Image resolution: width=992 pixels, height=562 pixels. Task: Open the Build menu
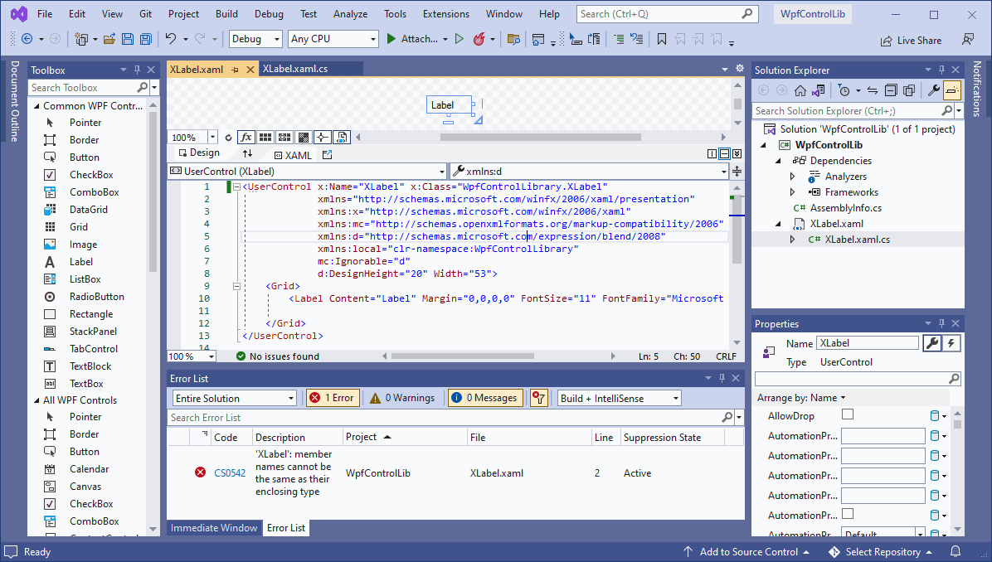(x=226, y=14)
